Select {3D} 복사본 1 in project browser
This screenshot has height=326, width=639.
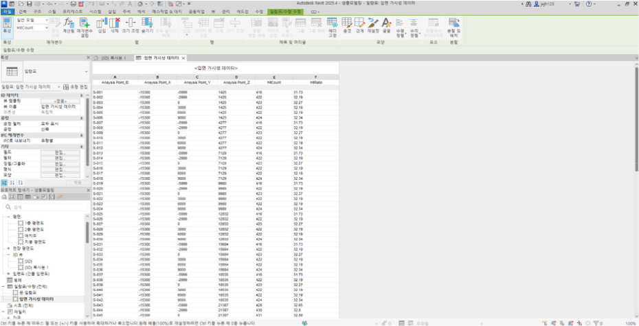point(36,267)
